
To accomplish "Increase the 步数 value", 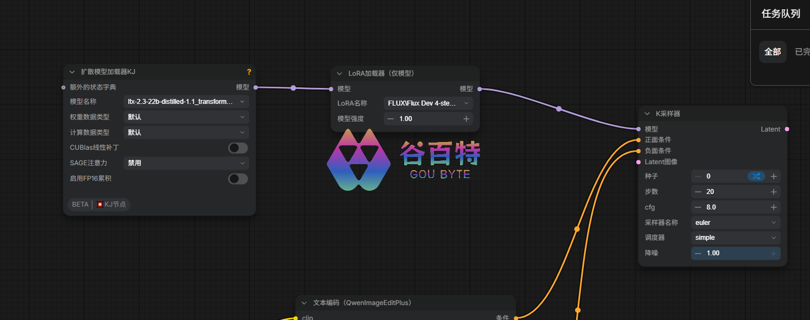I will click(774, 192).
